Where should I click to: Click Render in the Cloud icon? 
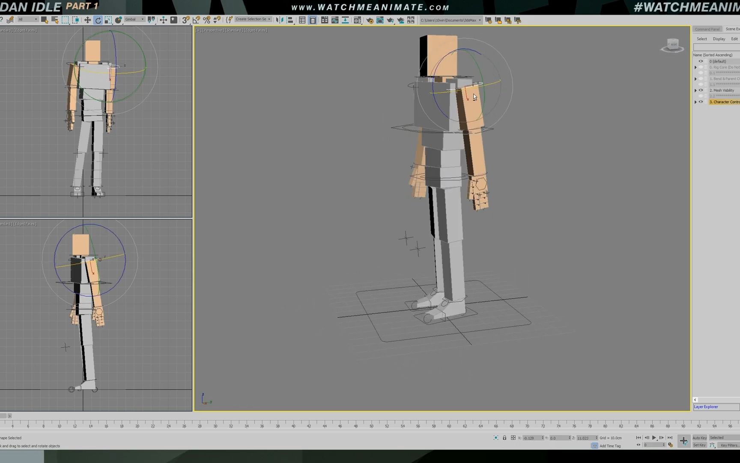point(400,20)
